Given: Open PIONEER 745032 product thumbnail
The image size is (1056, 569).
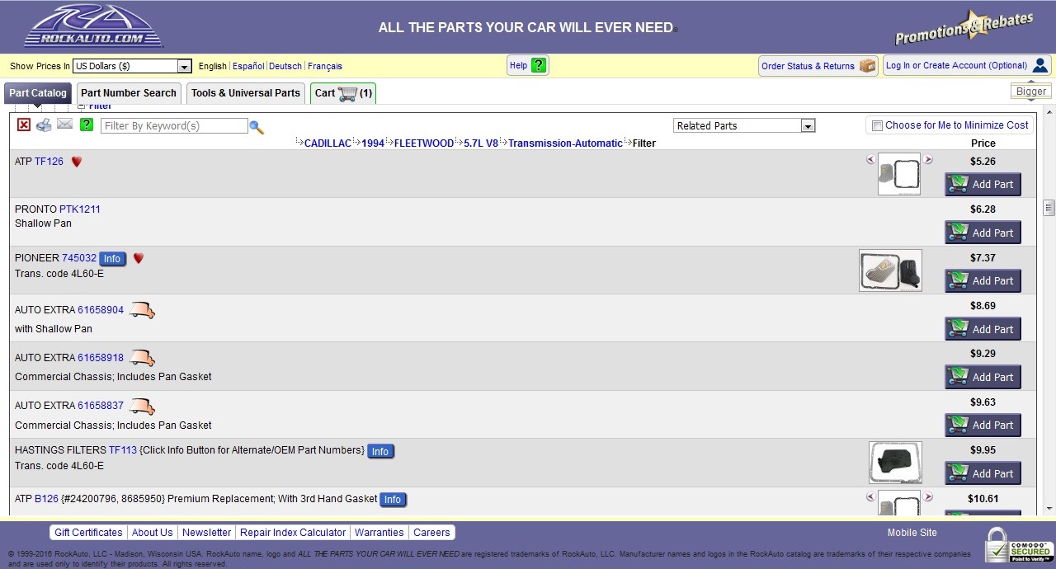Looking at the screenshot, I should (x=890, y=270).
